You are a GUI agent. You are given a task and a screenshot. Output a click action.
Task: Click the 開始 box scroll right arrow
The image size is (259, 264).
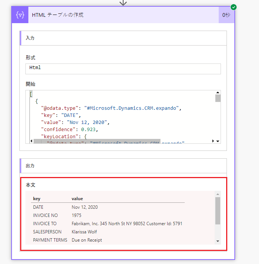[x=213, y=141]
